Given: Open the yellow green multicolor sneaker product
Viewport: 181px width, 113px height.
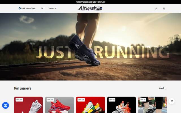Looking at the screenshot, I should point(90,105).
